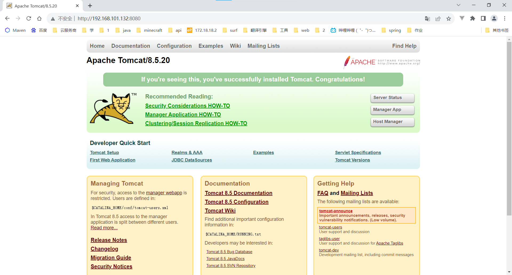This screenshot has height=275, width=512.
Task: Click the Apache Software Foundation logo
Action: [x=382, y=62]
